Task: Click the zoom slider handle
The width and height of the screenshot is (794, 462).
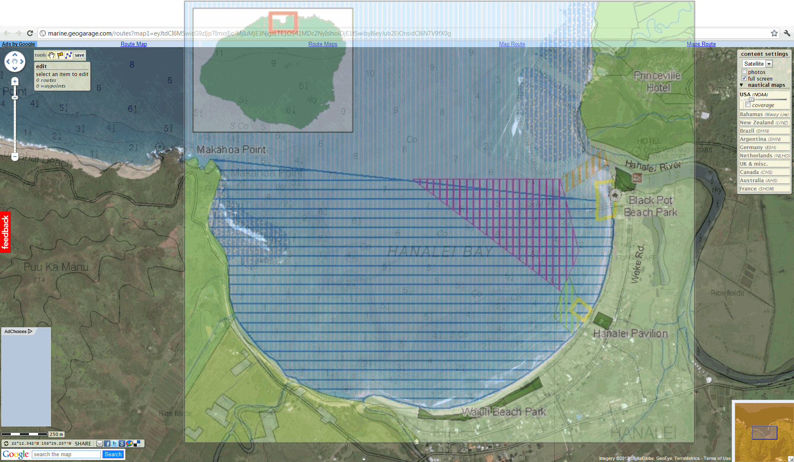Action: tap(15, 98)
